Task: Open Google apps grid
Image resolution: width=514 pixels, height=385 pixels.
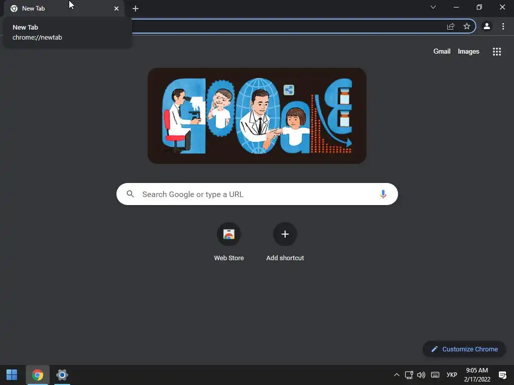Action: click(x=496, y=52)
